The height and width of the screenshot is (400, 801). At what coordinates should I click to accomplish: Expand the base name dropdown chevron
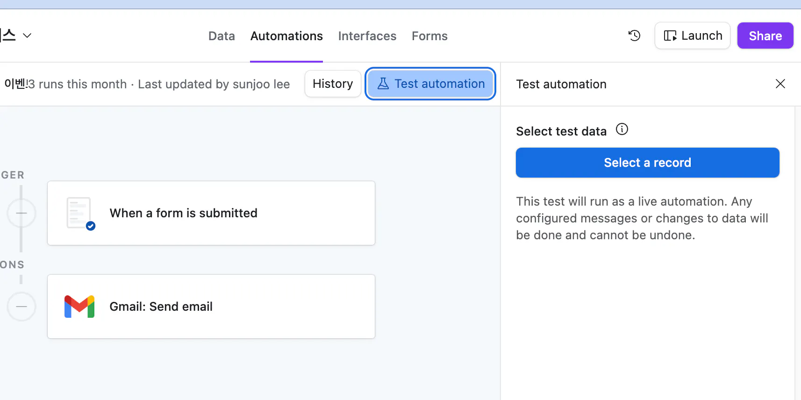27,36
